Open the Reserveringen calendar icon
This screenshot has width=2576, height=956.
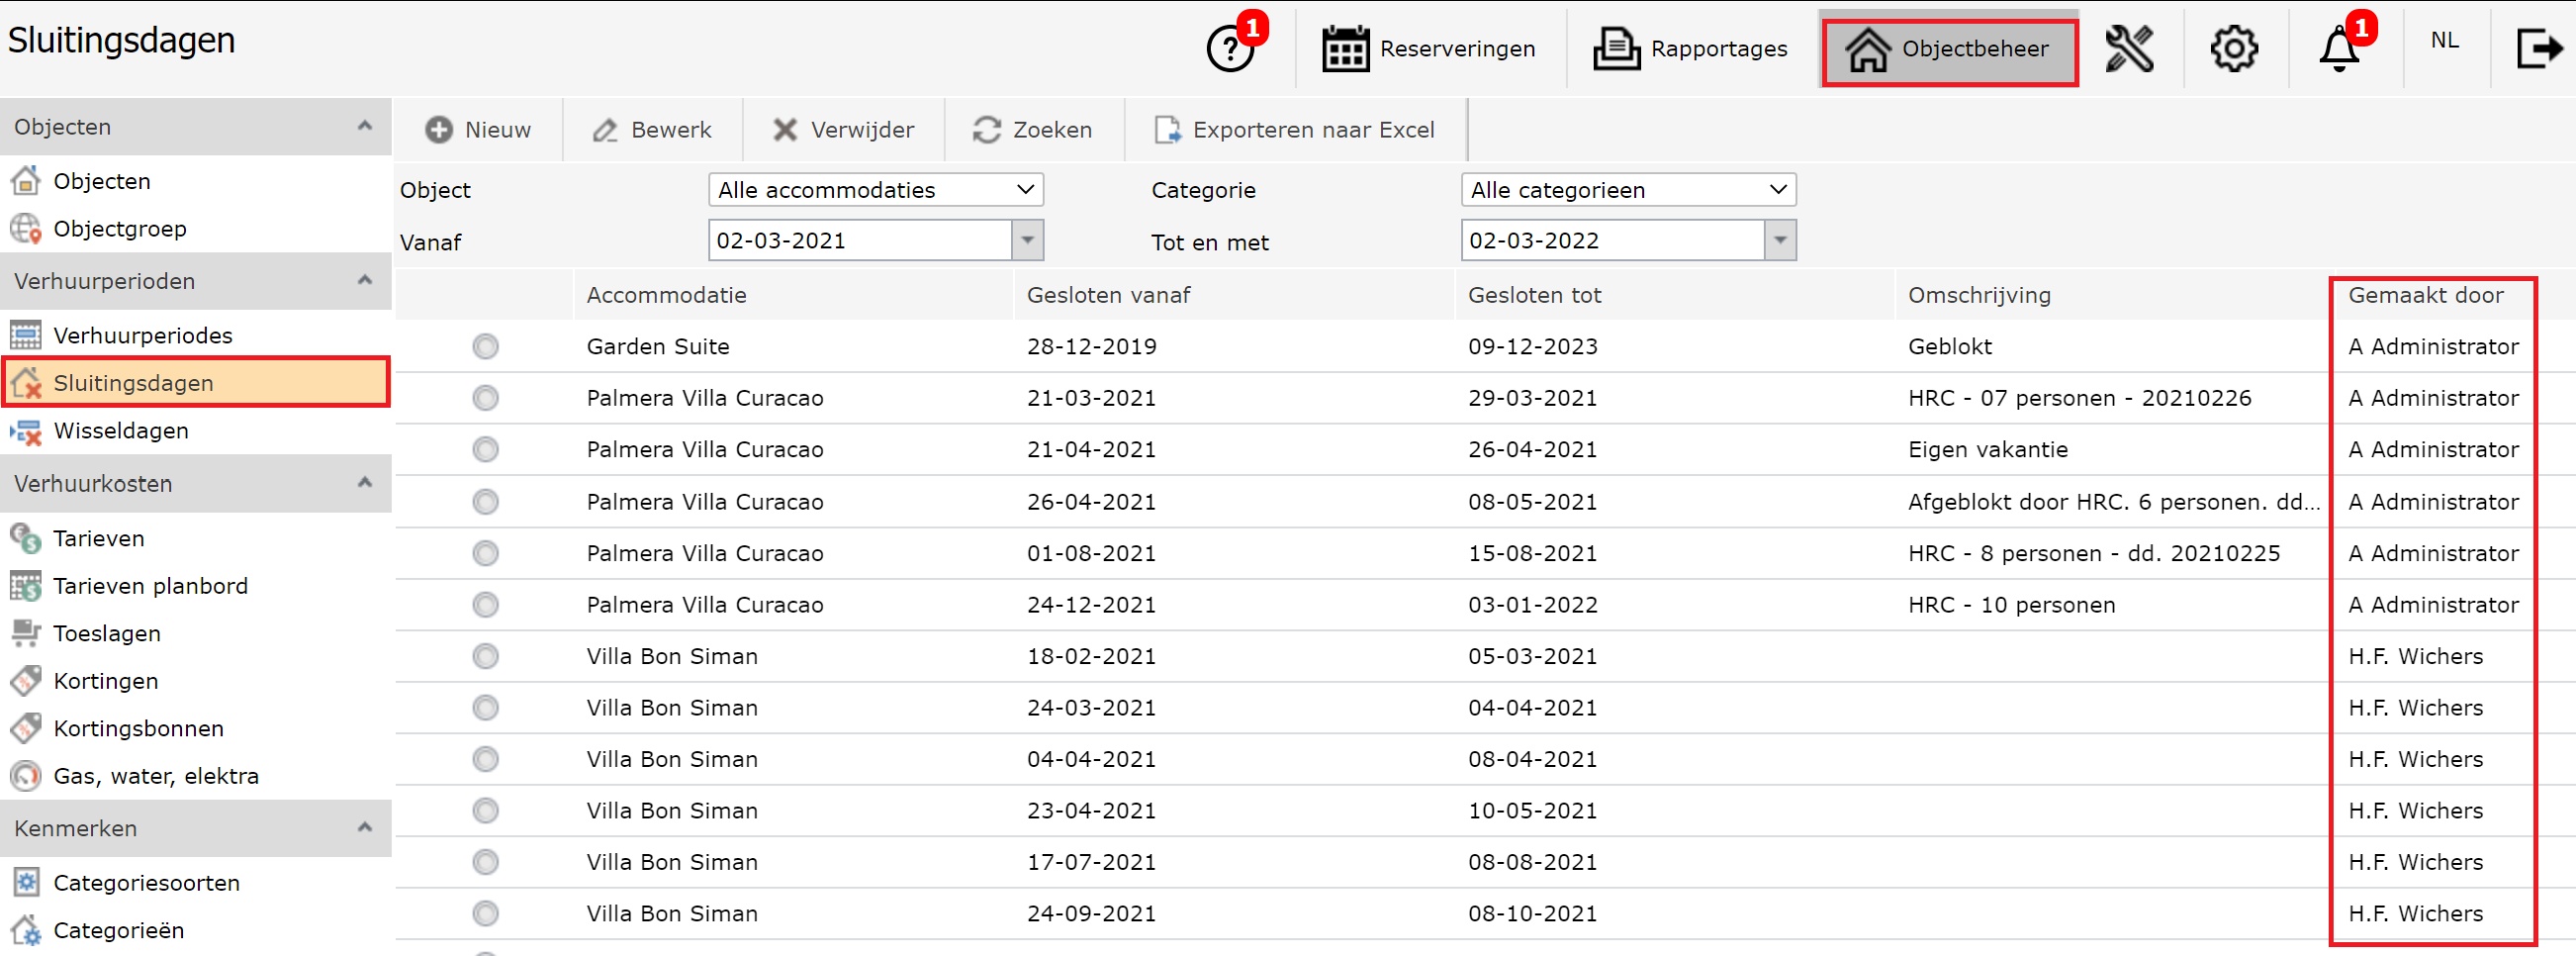click(1345, 48)
